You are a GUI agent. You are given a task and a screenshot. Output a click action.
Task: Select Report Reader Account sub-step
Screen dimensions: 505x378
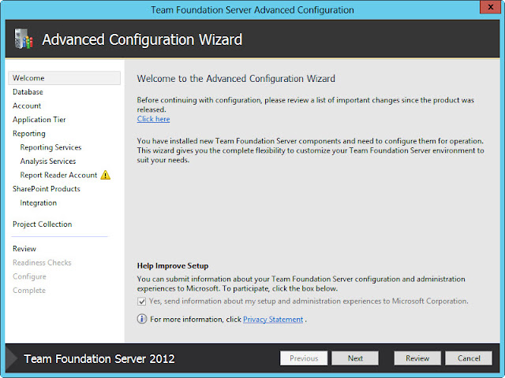58,175
